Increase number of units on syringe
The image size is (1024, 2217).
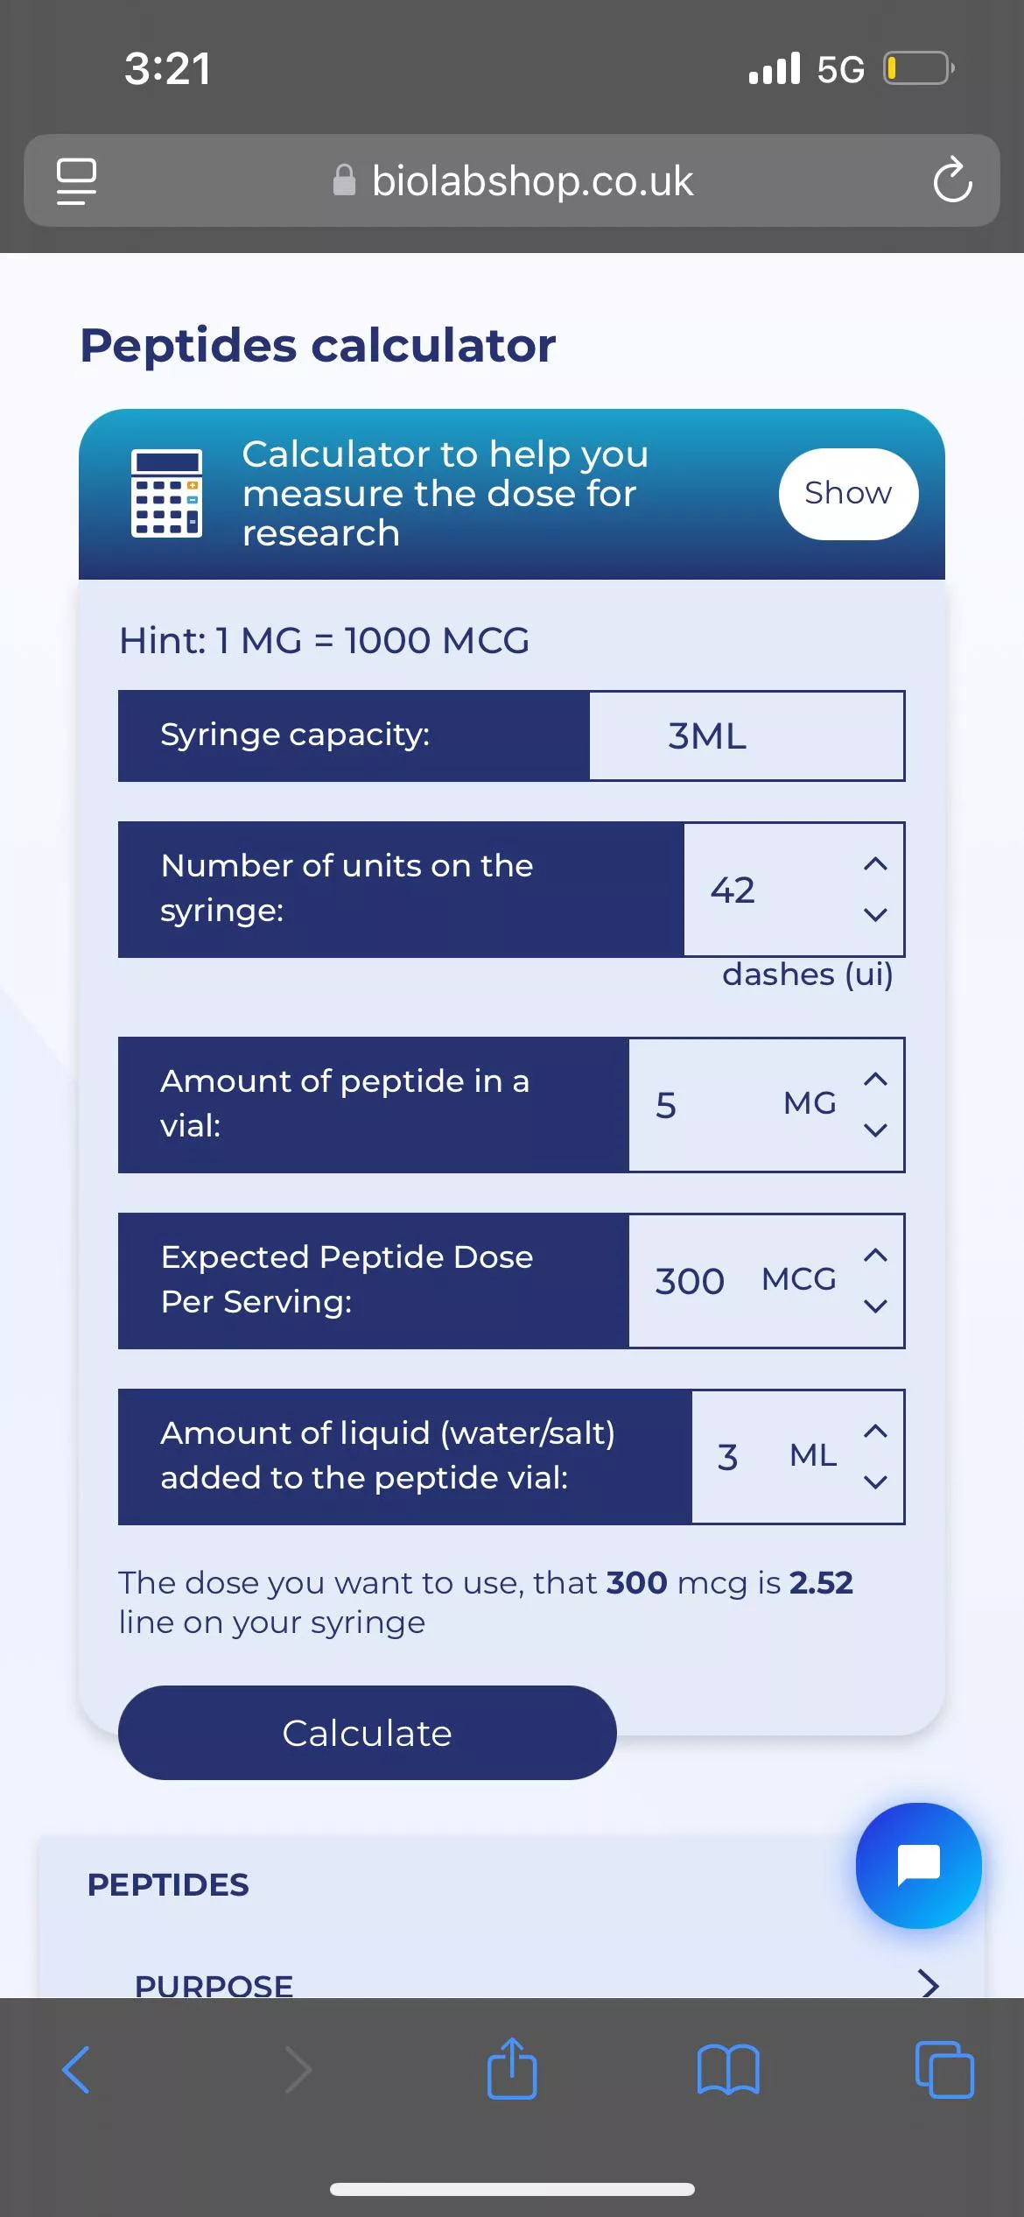pos(875,864)
